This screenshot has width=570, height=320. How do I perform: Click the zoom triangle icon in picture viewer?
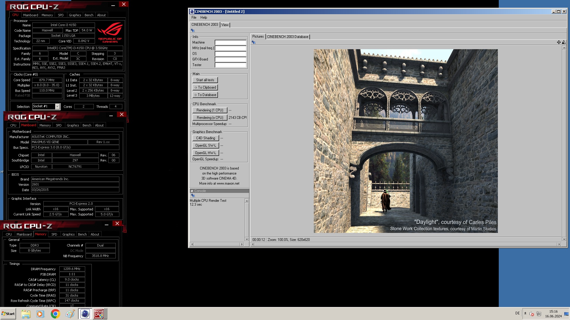pyautogui.click(x=564, y=42)
